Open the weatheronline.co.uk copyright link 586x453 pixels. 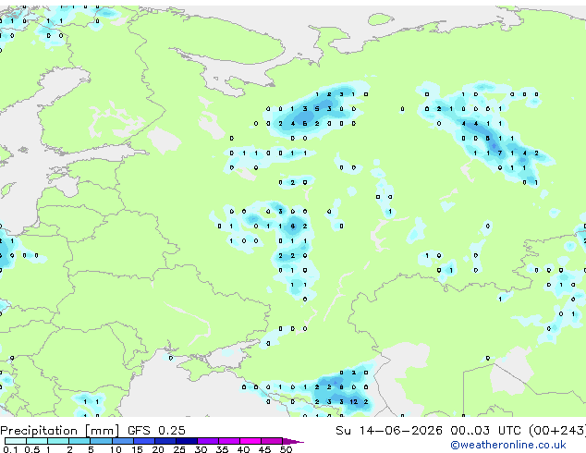[508, 445]
